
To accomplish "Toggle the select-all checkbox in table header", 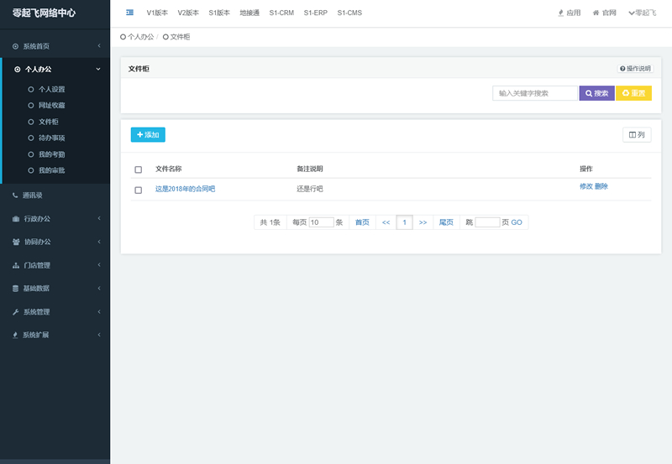I will pos(139,169).
